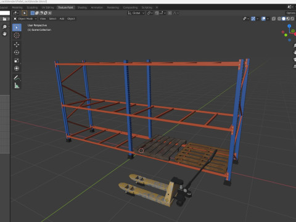Set selection mode to Invert (fourth icon)
This screenshot has width=296, height=222.
46,13
